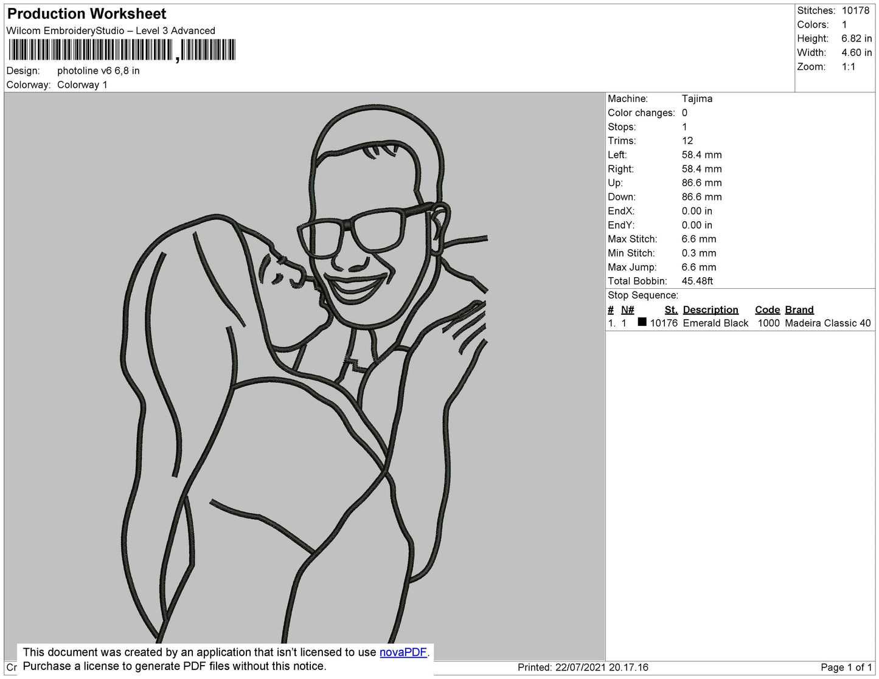This screenshot has width=879, height=679.
Task: Click the novaPDF link
Action: pyautogui.click(x=403, y=652)
